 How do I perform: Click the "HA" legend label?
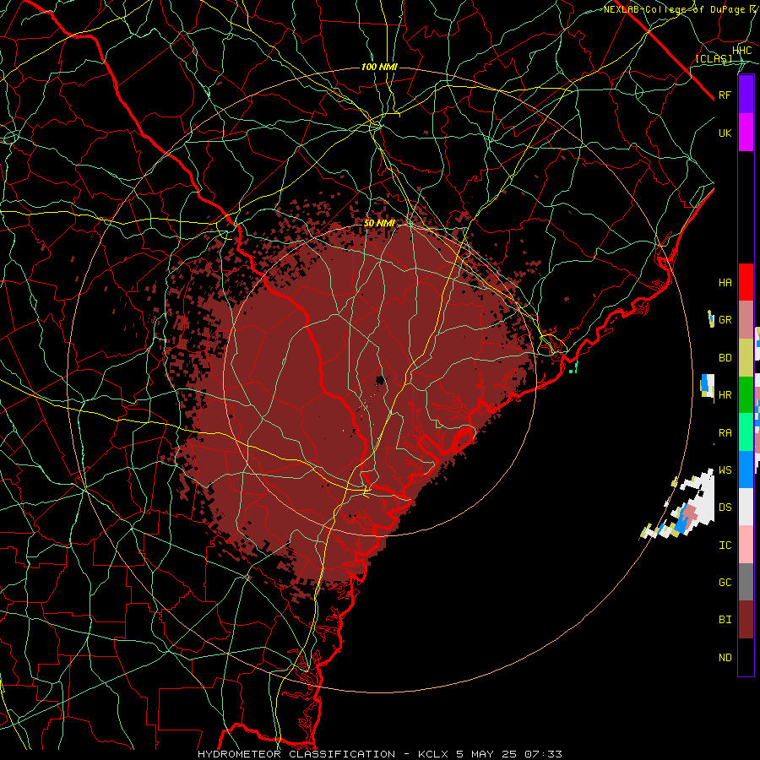point(725,282)
